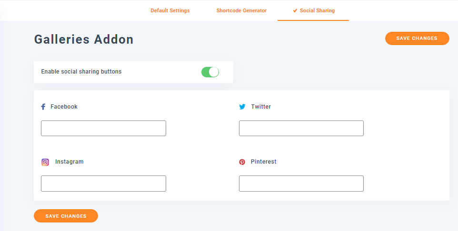Click the Galleries Addon heading

(x=84, y=39)
